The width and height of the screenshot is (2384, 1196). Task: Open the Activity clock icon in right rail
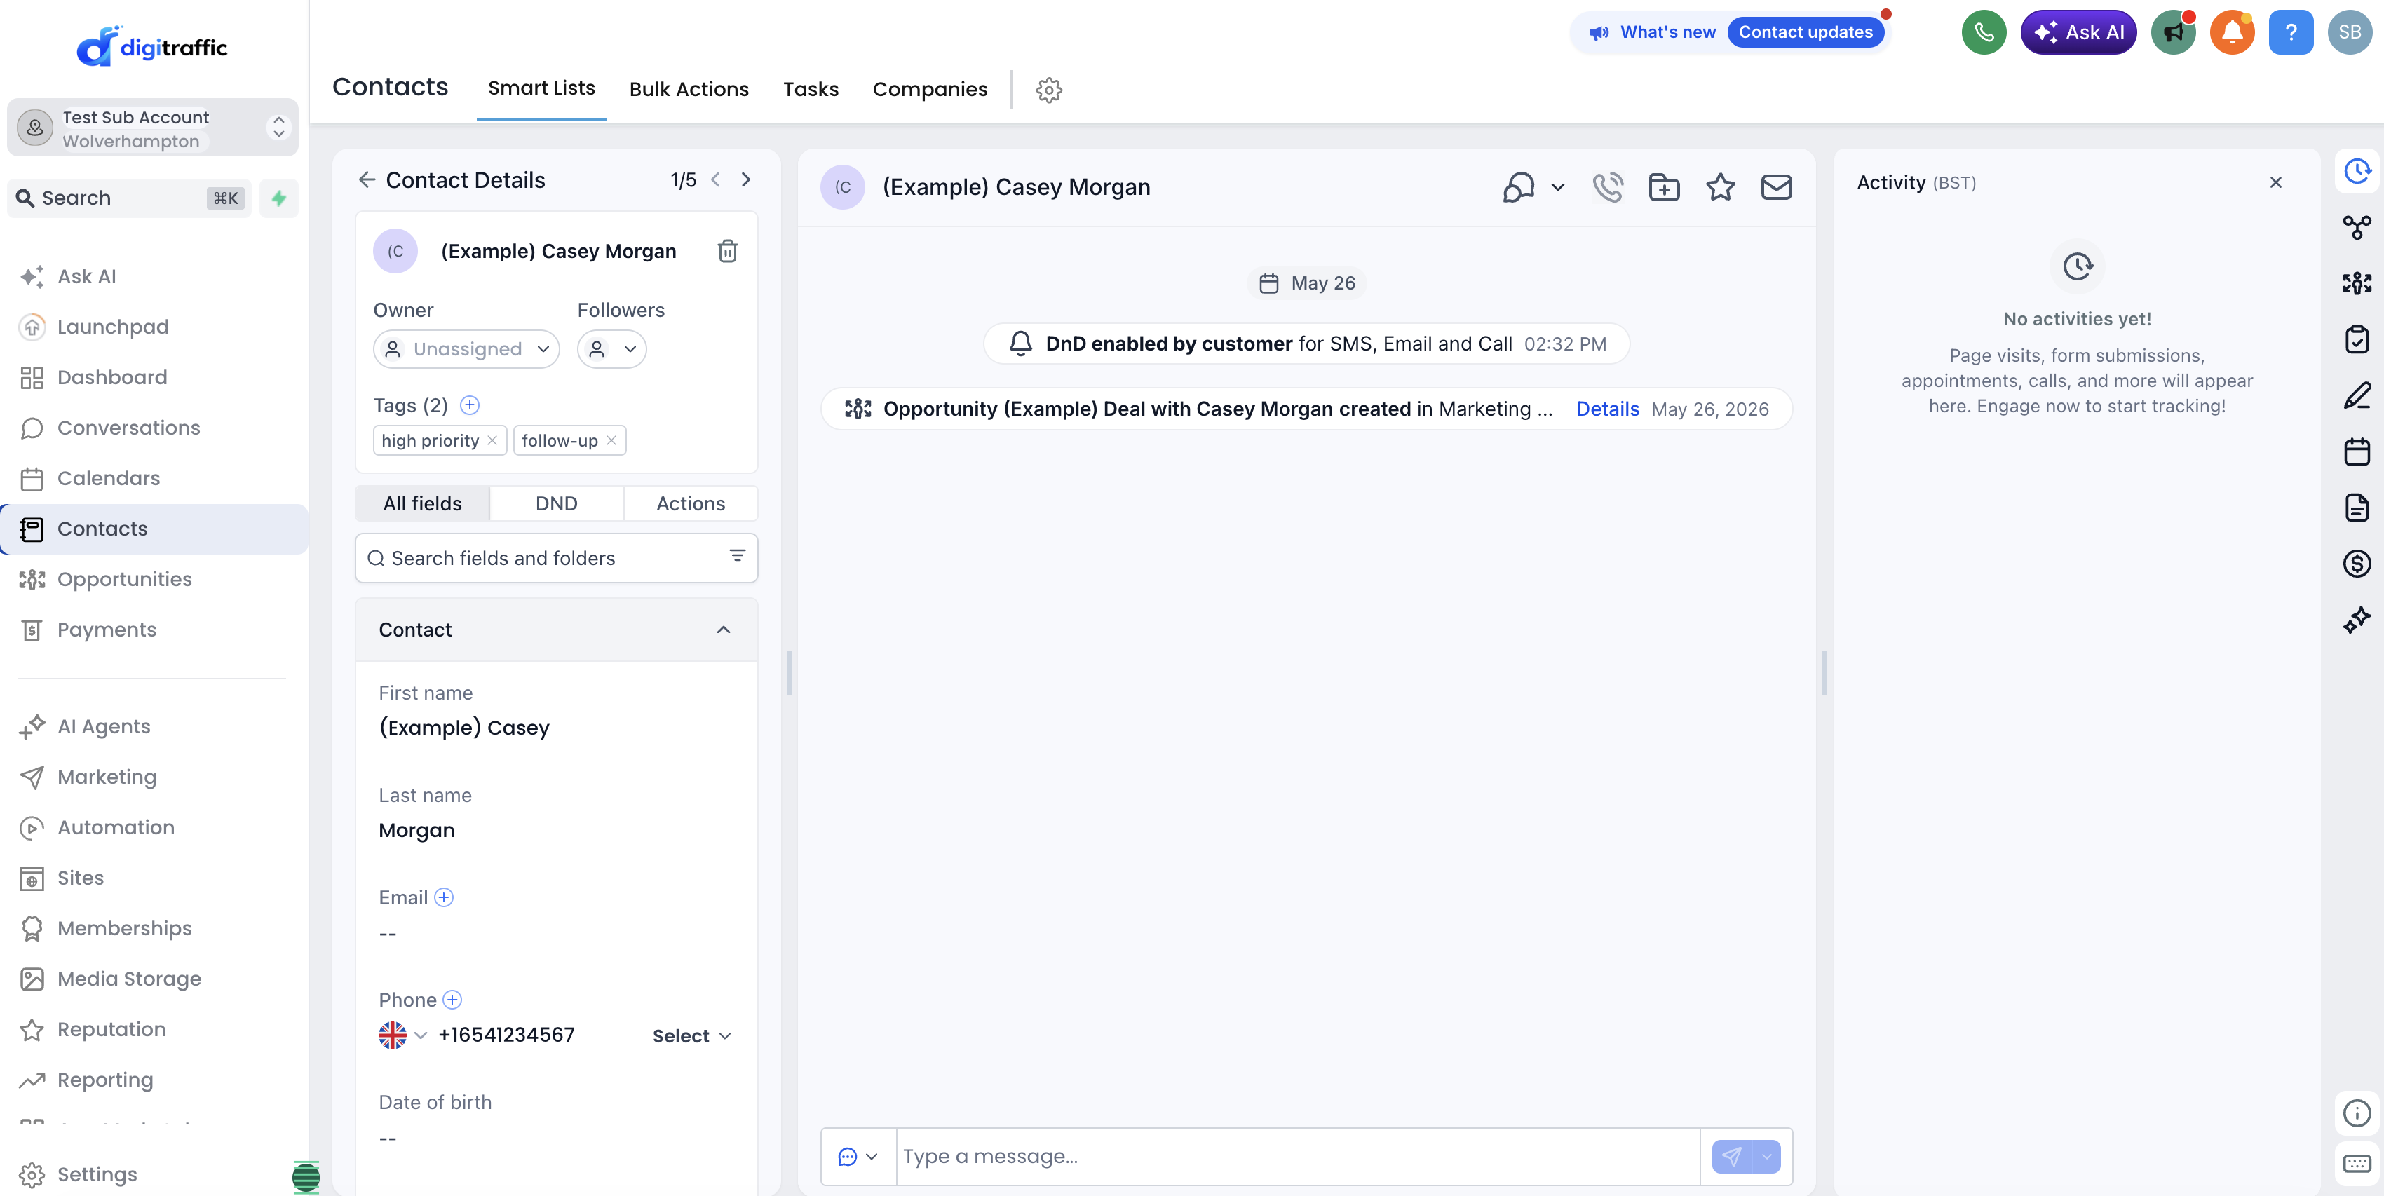coord(2356,170)
